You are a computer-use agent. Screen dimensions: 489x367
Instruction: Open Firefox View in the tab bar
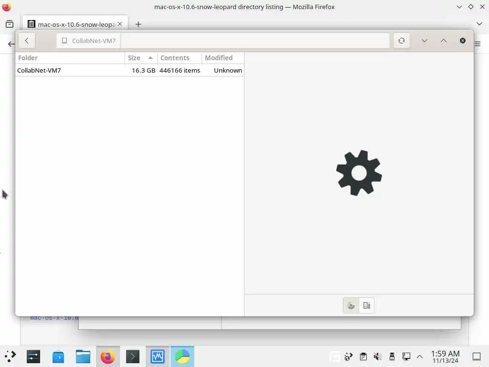click(10, 24)
